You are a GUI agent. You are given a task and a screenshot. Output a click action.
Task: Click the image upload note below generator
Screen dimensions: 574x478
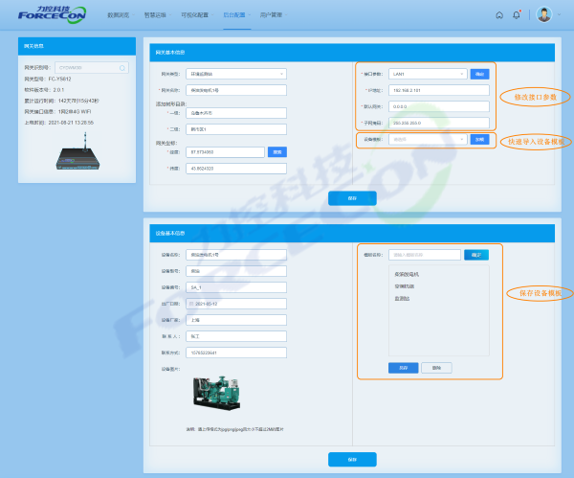coord(234,429)
